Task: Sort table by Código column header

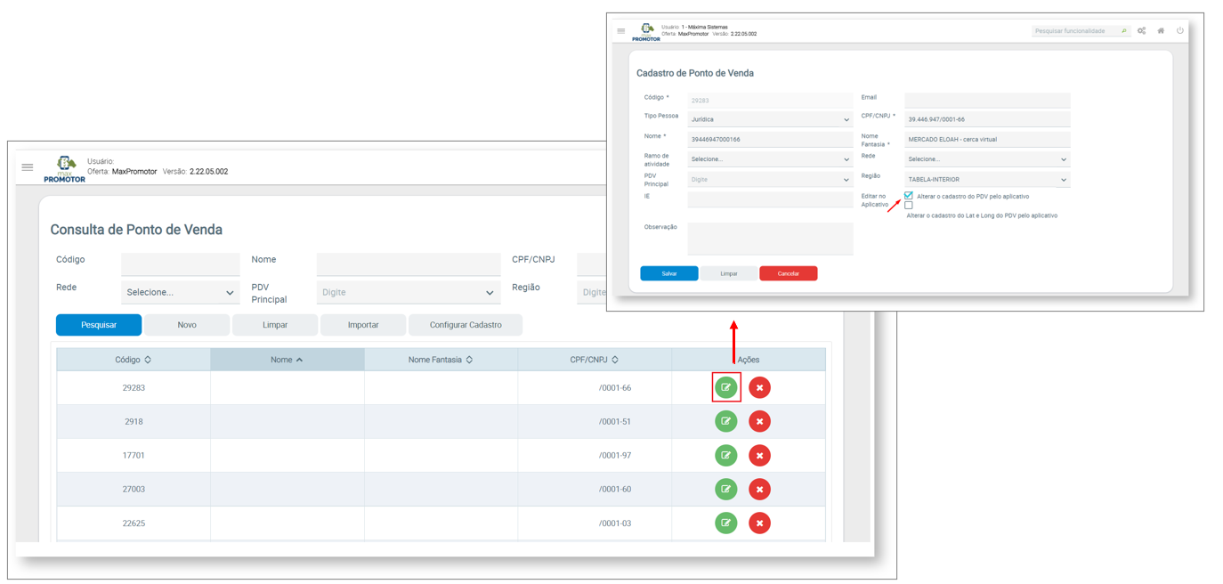Action: point(134,360)
